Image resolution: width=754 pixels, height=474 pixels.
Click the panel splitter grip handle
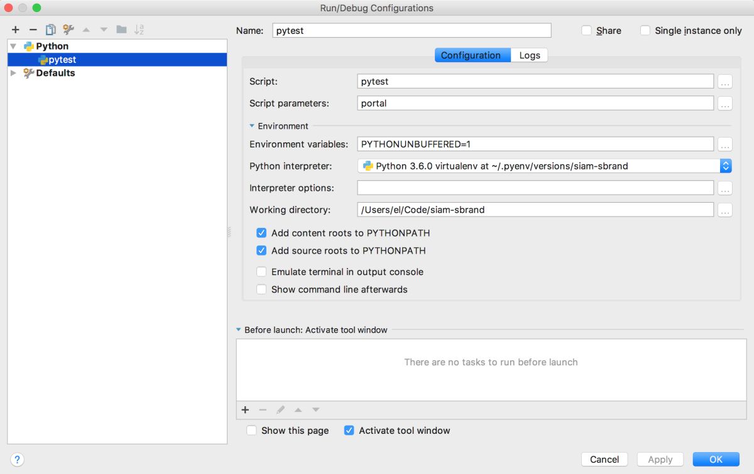pos(229,232)
